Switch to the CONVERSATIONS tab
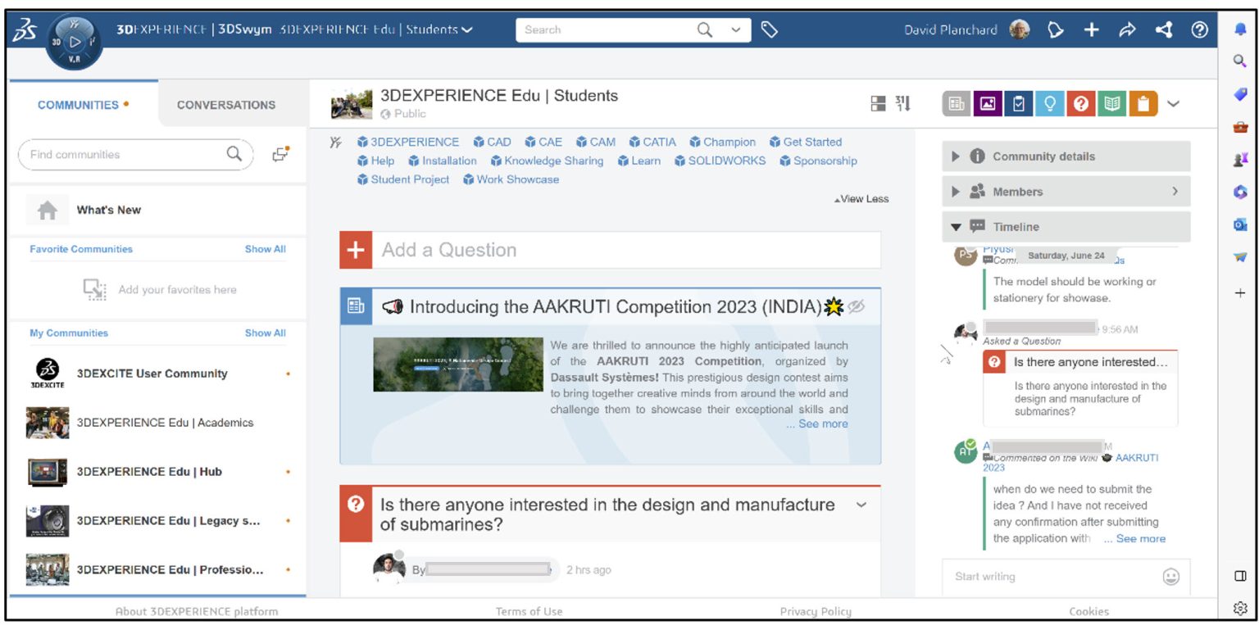 pos(225,105)
